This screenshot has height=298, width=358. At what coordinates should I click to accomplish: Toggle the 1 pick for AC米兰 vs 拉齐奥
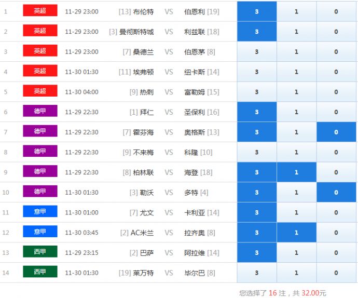[296, 233]
